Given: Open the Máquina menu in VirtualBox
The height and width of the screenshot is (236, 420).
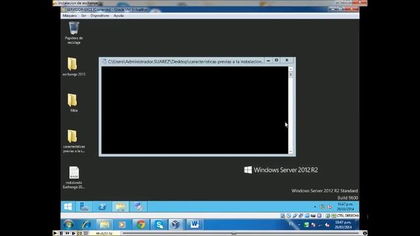Looking at the screenshot, I should [70, 16].
